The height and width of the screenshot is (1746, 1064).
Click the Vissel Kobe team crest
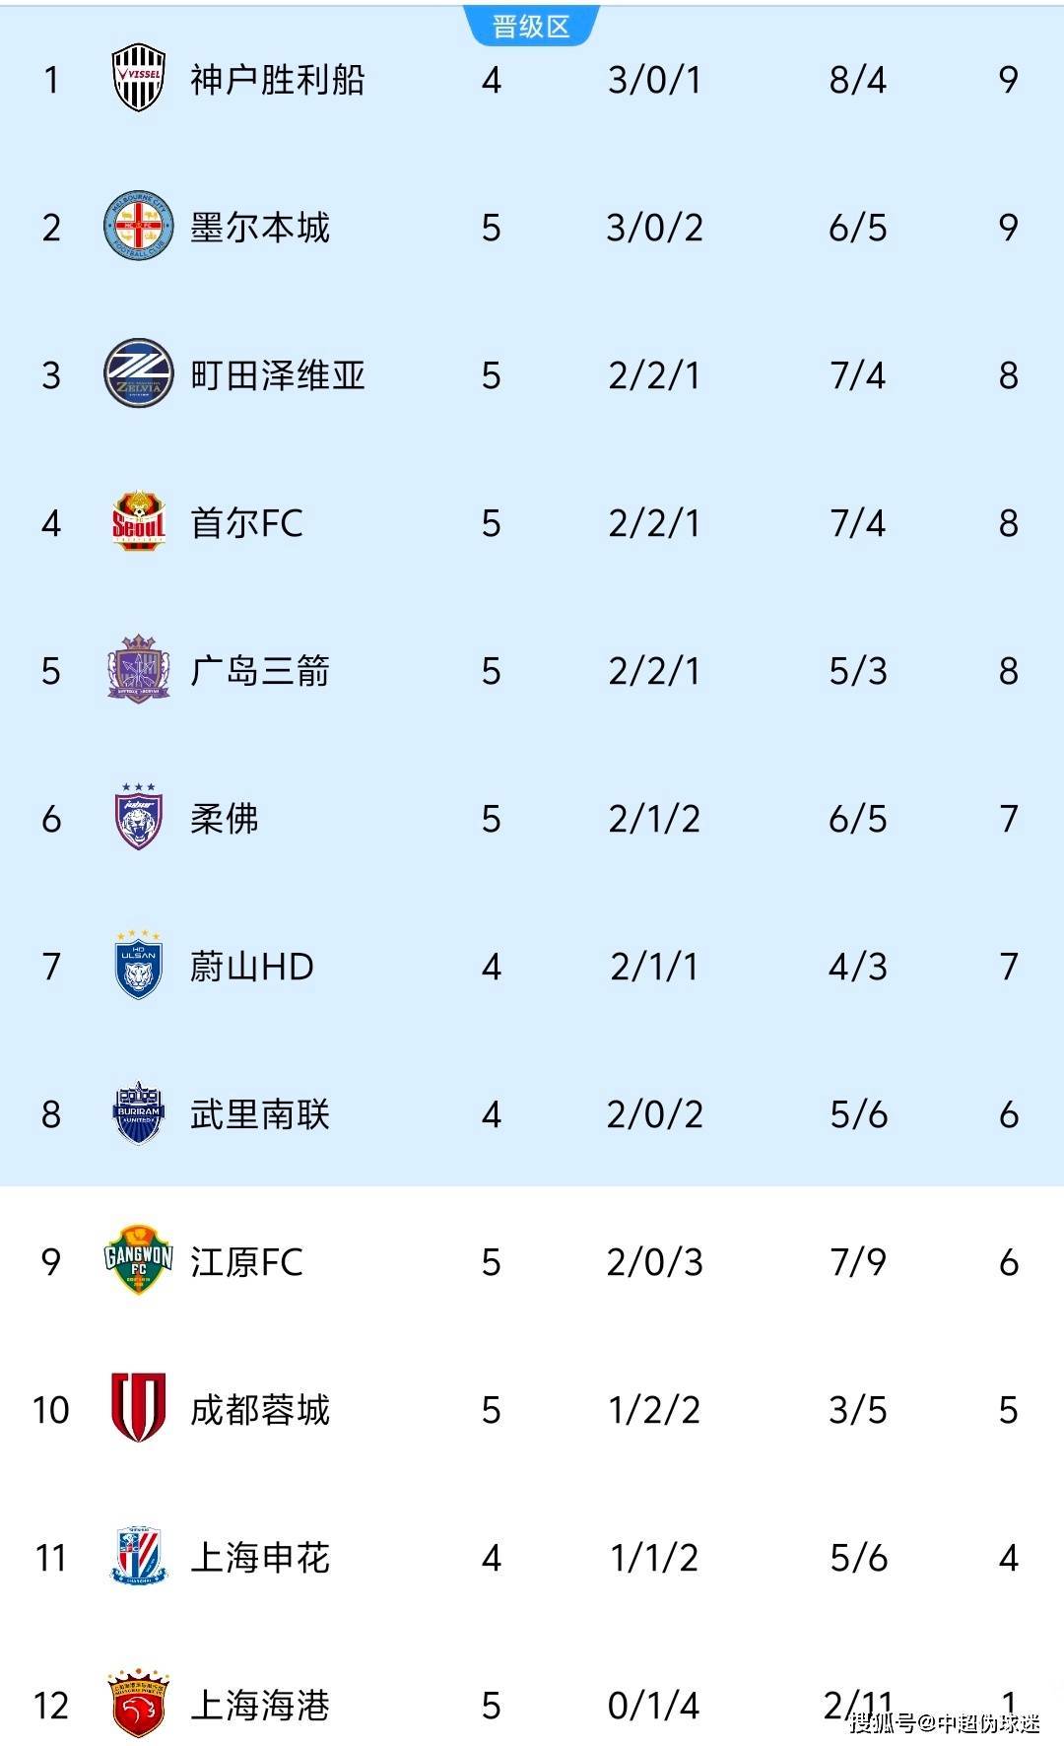(138, 78)
